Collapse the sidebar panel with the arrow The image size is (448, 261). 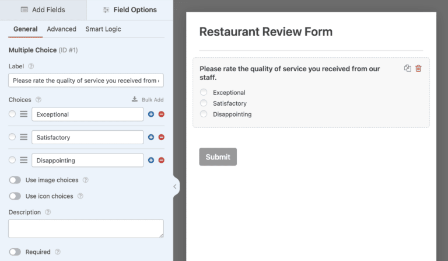pos(175,187)
